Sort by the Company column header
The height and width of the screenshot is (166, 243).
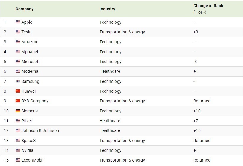[x=25, y=9]
